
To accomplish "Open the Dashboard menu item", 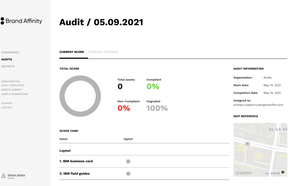I will tap(10, 52).
